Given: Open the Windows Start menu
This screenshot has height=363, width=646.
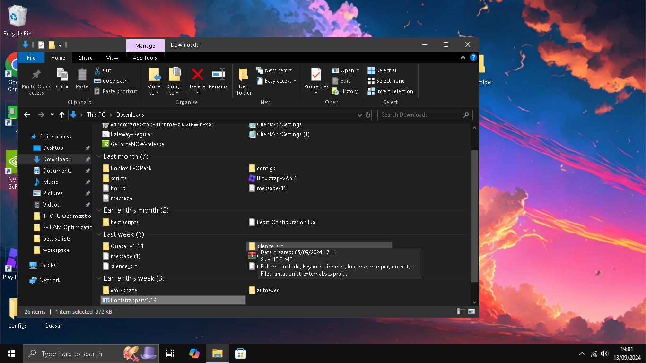Looking at the screenshot, I should [x=11, y=354].
